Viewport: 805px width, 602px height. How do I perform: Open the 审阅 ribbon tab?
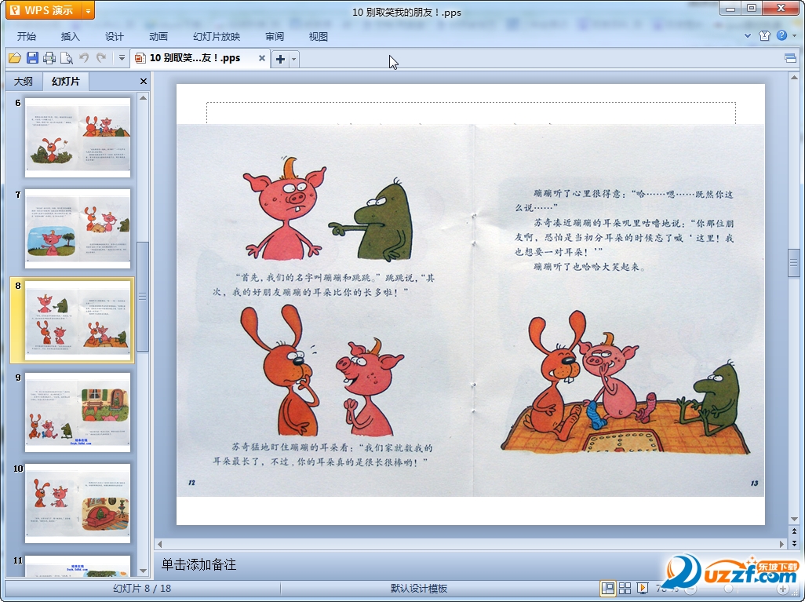(275, 36)
